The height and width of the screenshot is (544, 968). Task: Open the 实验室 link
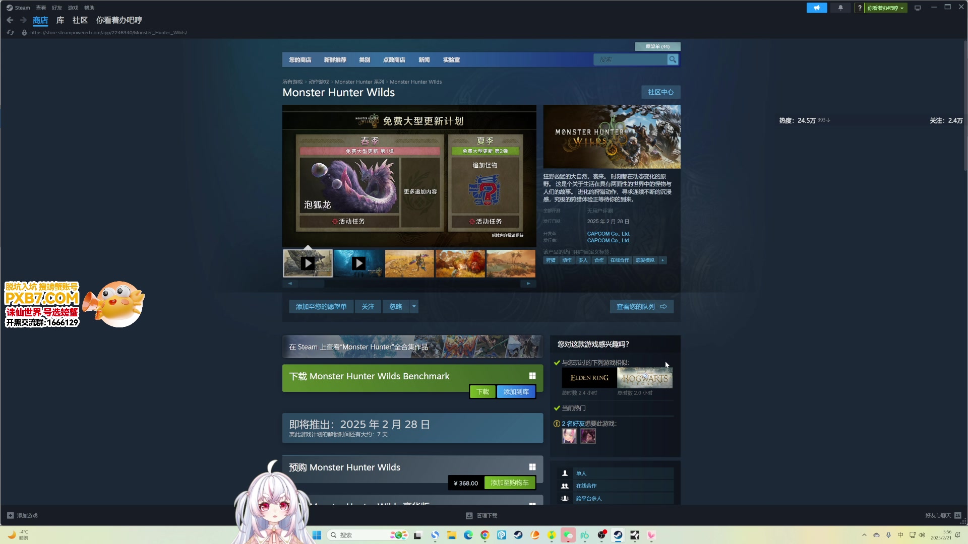[x=451, y=59]
